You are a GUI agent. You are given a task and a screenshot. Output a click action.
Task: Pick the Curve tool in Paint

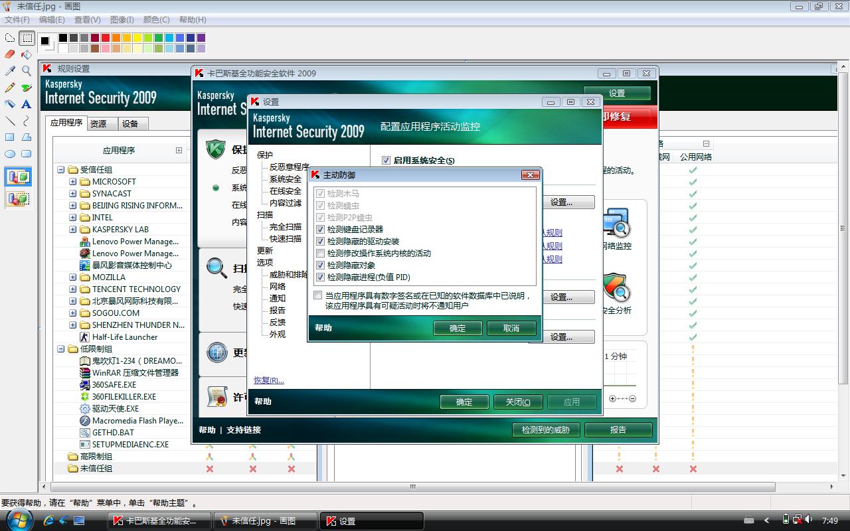point(27,120)
